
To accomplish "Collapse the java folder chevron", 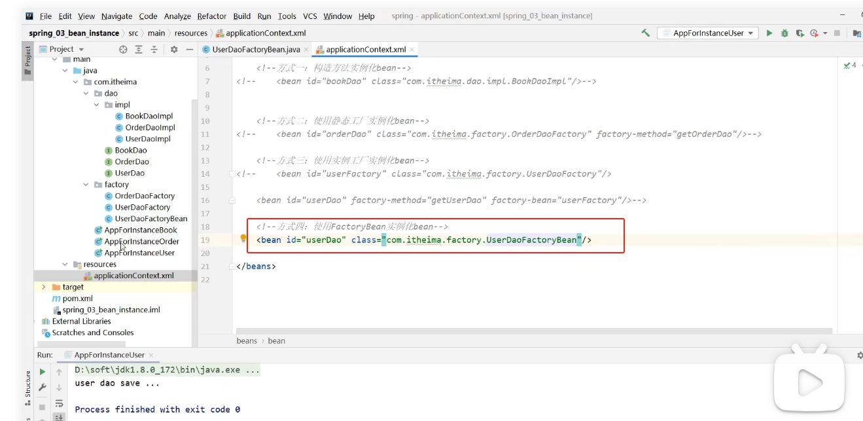I will (x=65, y=70).
